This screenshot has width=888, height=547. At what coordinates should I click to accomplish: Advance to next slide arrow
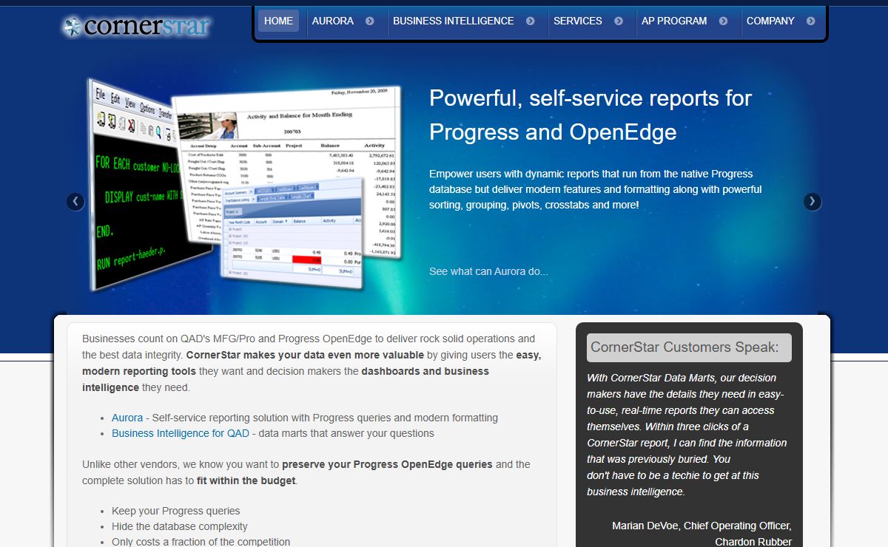(813, 201)
